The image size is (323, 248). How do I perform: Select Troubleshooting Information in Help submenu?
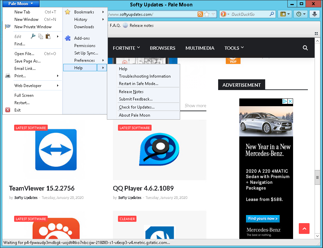(144, 76)
